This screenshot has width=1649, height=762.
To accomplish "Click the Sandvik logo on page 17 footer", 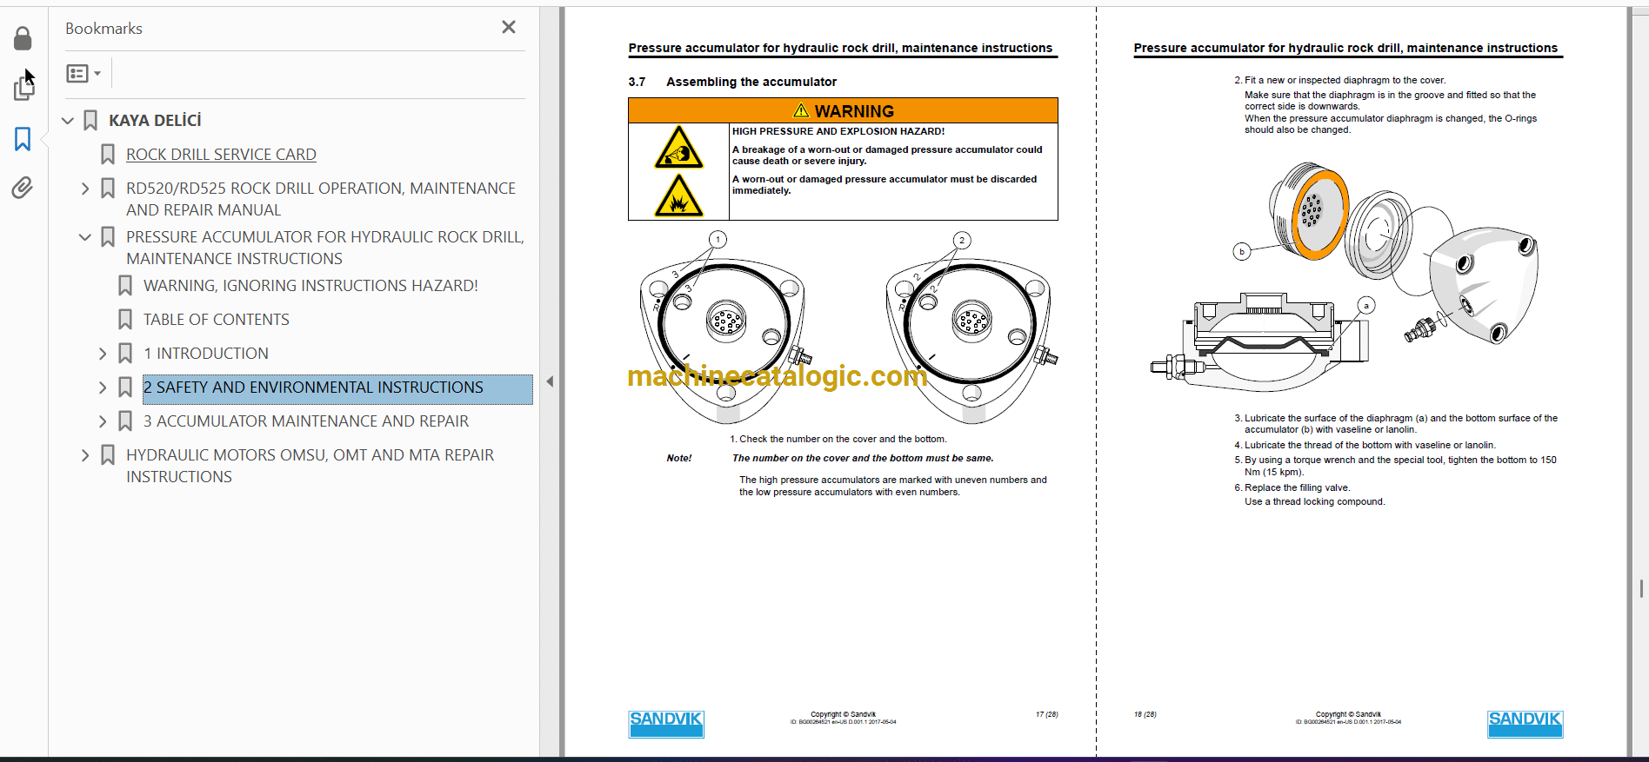I will 666,724.
